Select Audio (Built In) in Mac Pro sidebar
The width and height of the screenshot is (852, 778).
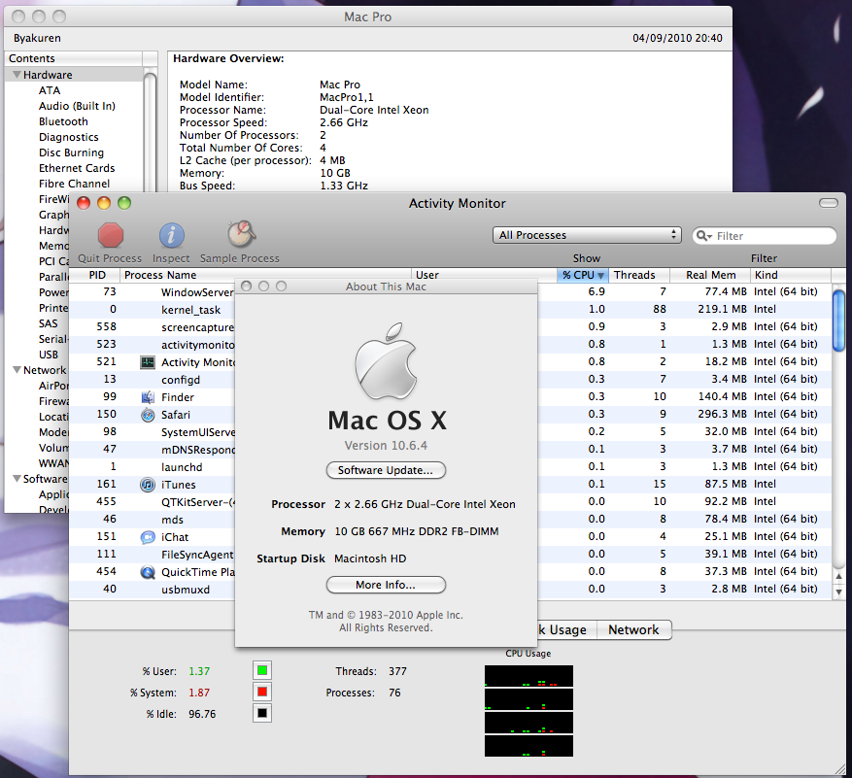[77, 106]
